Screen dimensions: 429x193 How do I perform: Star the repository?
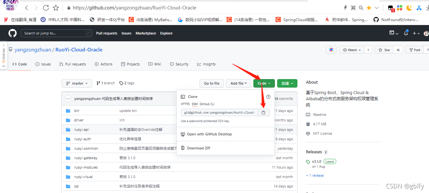(384, 50)
